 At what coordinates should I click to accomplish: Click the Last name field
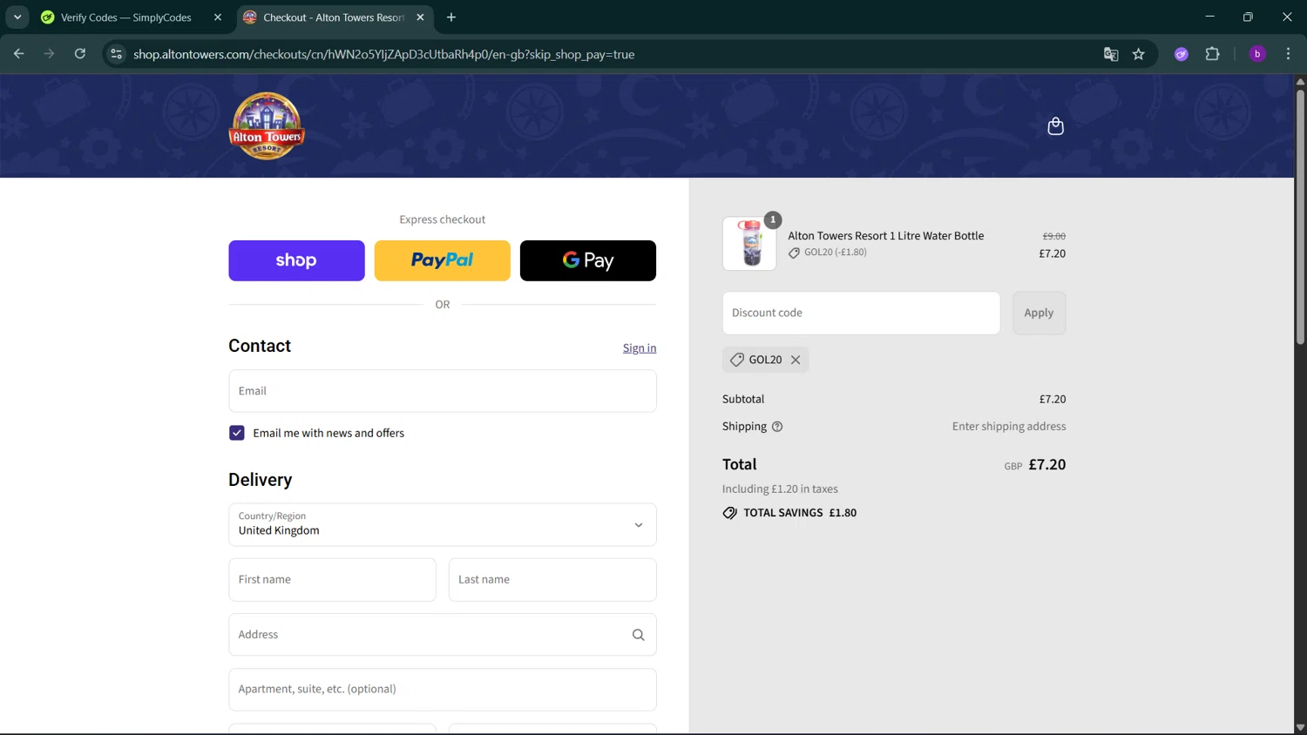click(x=552, y=580)
